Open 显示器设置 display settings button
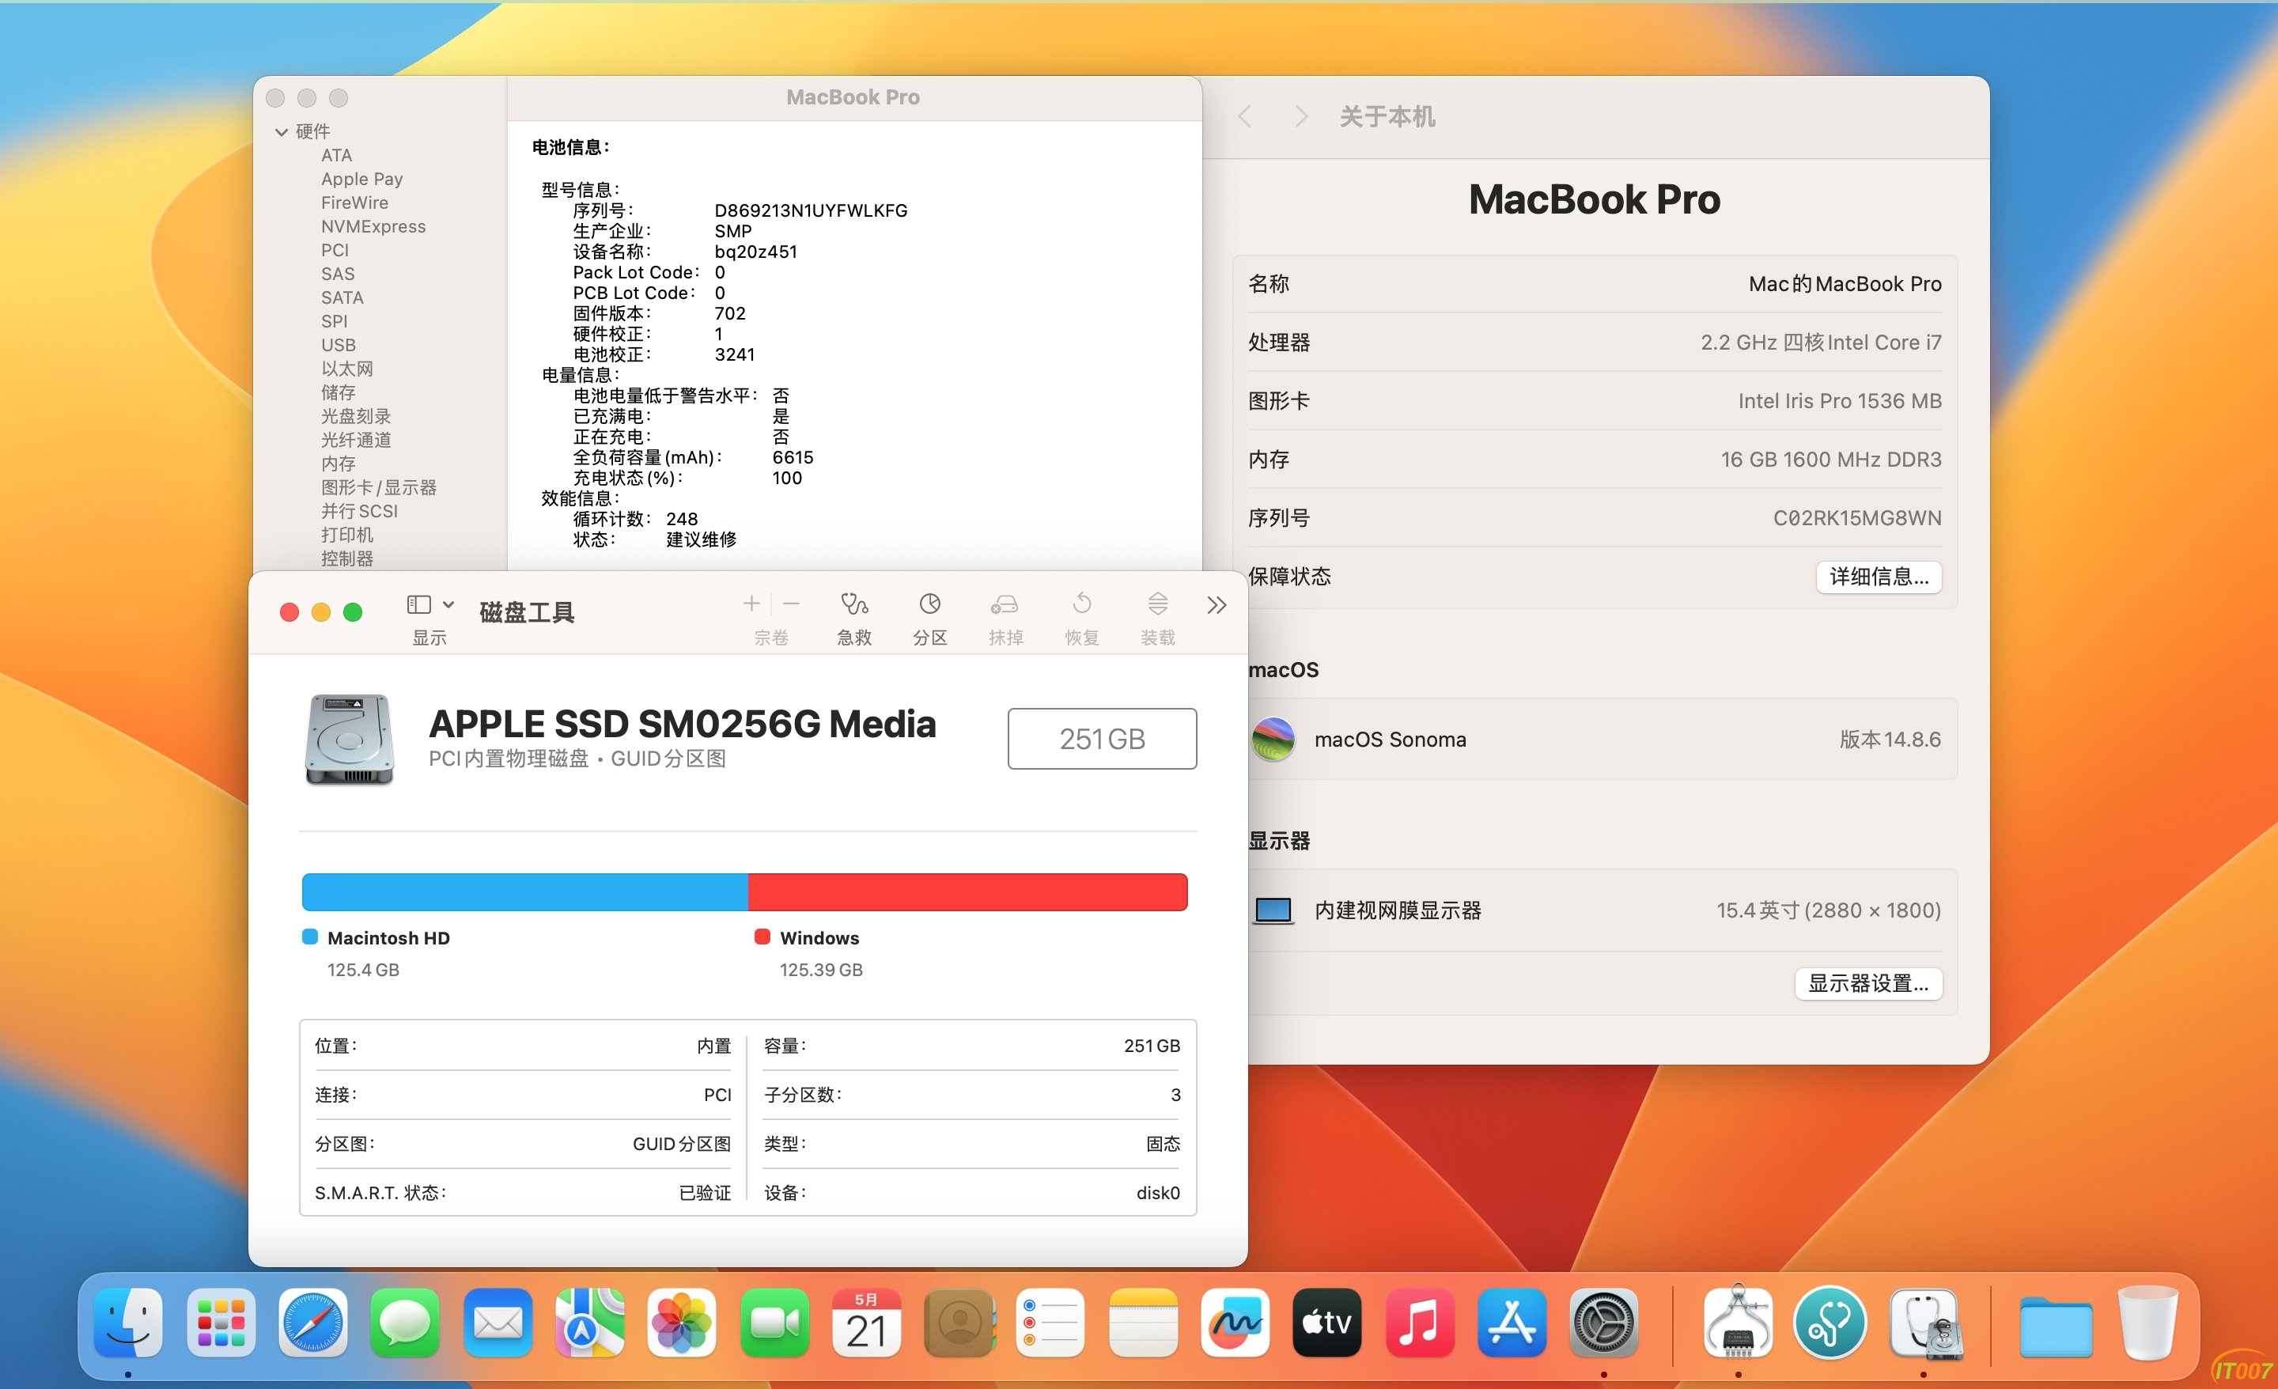The height and width of the screenshot is (1389, 2278). pos(1868,984)
